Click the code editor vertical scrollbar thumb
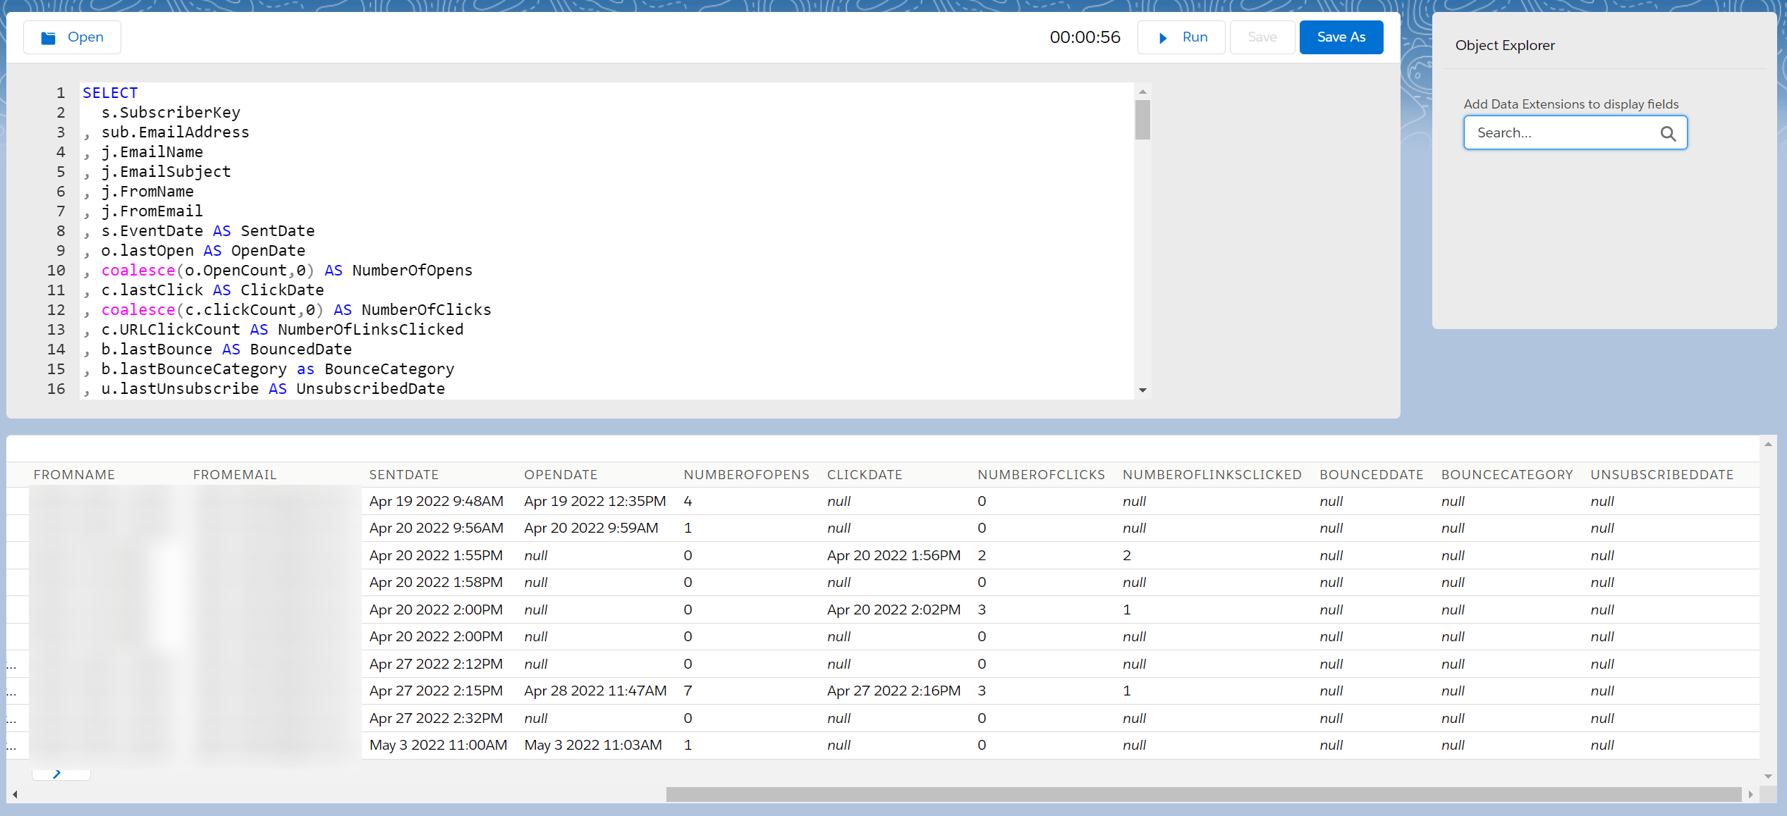Image resolution: width=1787 pixels, height=816 pixels. click(x=1142, y=120)
